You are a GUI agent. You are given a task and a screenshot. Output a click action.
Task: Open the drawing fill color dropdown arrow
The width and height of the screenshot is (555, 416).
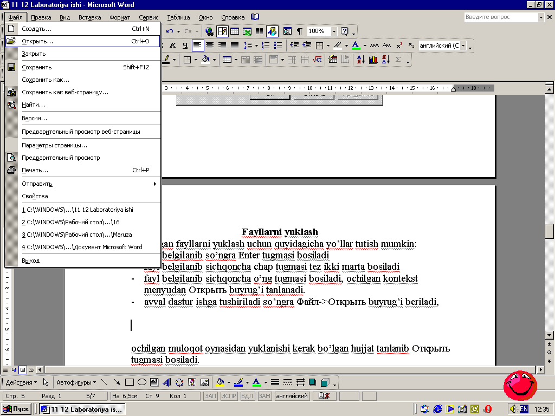click(x=229, y=383)
